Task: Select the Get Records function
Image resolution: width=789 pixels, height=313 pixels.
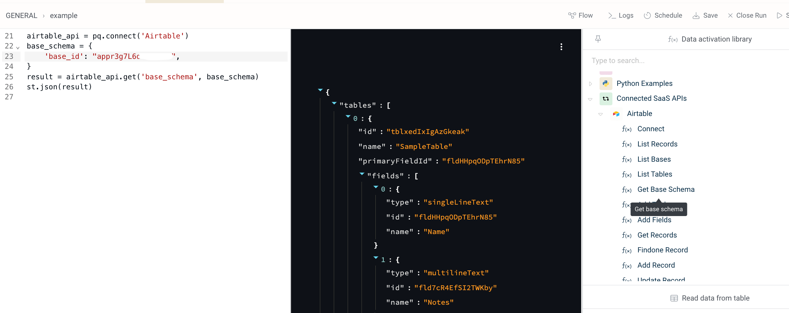Action: (x=657, y=235)
